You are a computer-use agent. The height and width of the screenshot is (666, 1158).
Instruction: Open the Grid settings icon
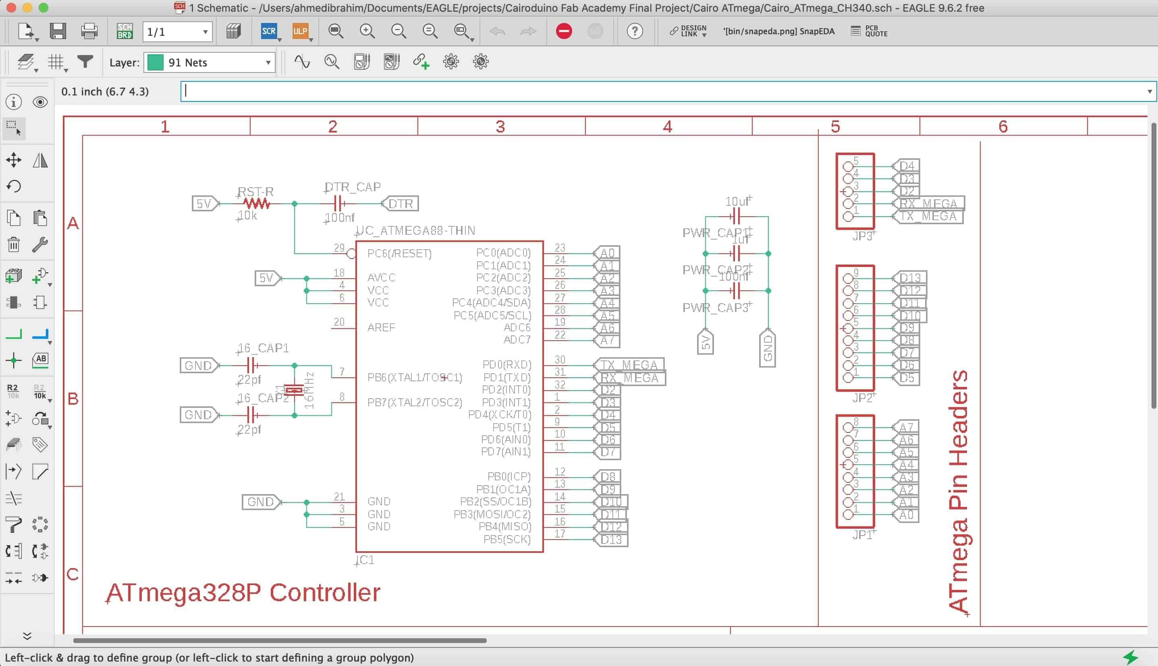(56, 62)
